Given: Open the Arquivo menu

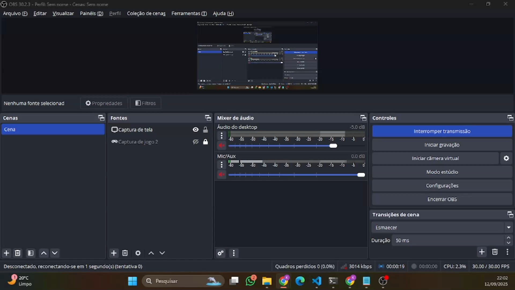Looking at the screenshot, I should click(x=15, y=13).
